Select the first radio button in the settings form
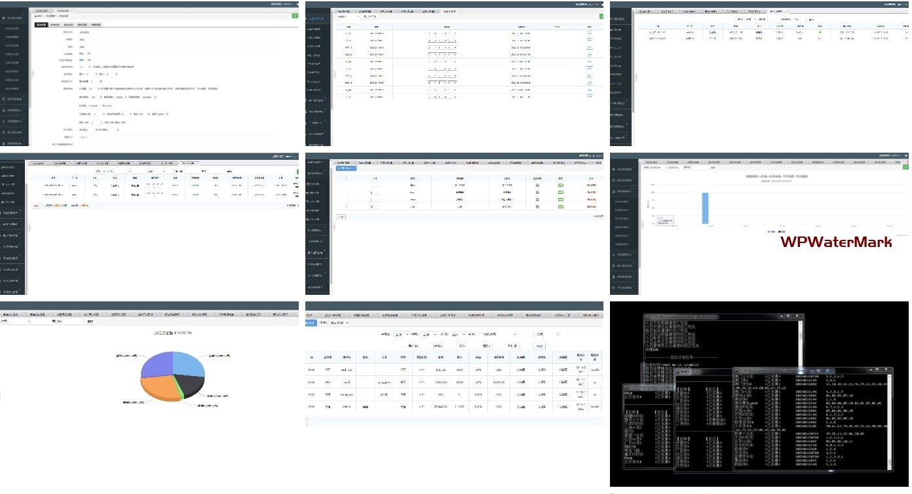912x494 pixels. coord(81,54)
